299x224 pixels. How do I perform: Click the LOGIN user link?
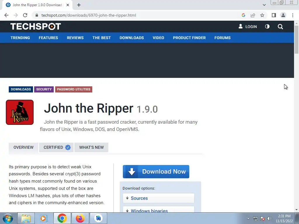(x=248, y=27)
